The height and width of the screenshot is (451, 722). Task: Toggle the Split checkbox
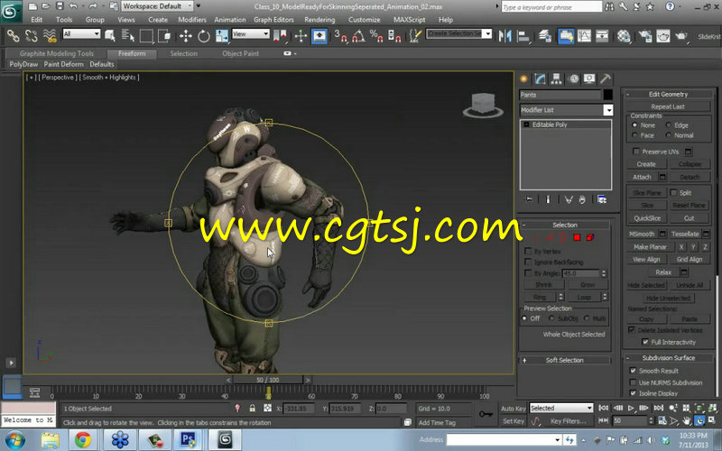pyautogui.click(x=673, y=192)
